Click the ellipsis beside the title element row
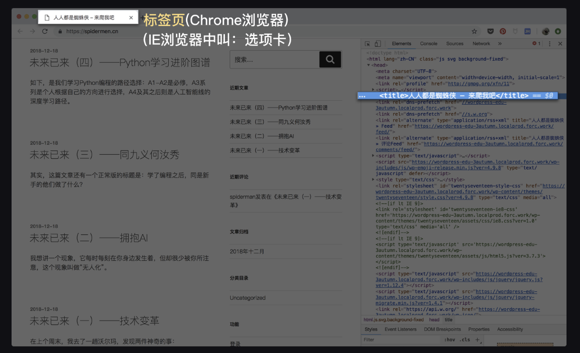 click(x=362, y=95)
